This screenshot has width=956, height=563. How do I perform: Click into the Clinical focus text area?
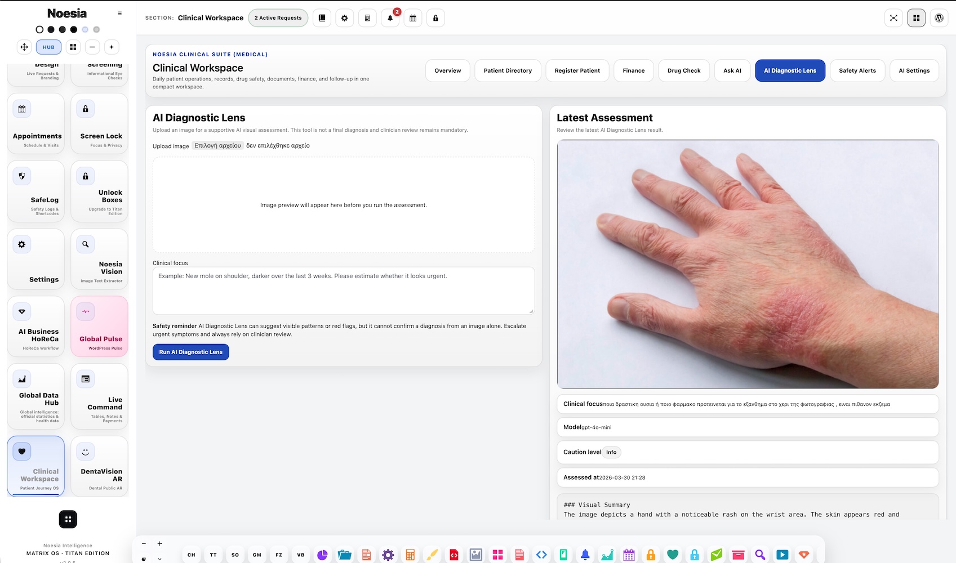click(x=344, y=291)
